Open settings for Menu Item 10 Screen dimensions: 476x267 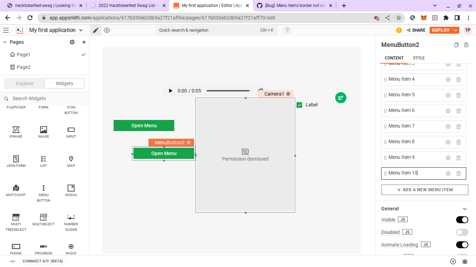pos(448,173)
